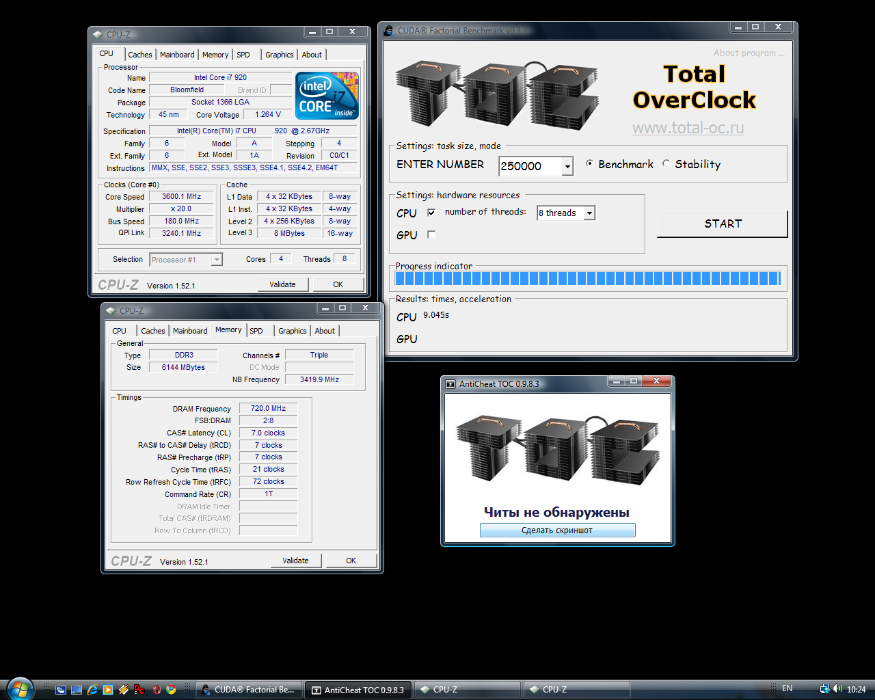Click title icon of CPU-Z processor window
875x700 pixels.
click(x=98, y=34)
